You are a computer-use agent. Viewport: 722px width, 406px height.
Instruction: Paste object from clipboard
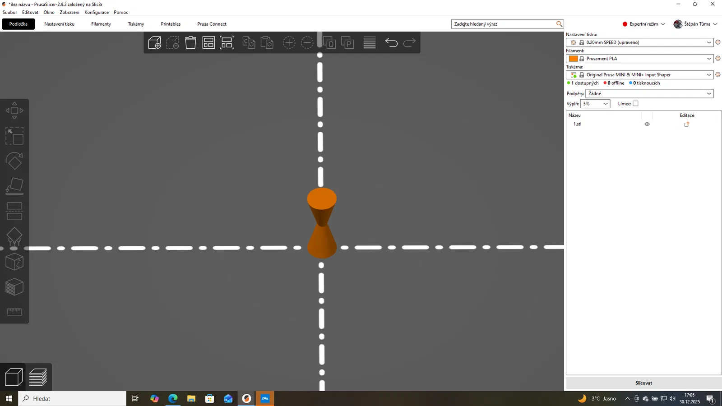[x=267, y=42]
